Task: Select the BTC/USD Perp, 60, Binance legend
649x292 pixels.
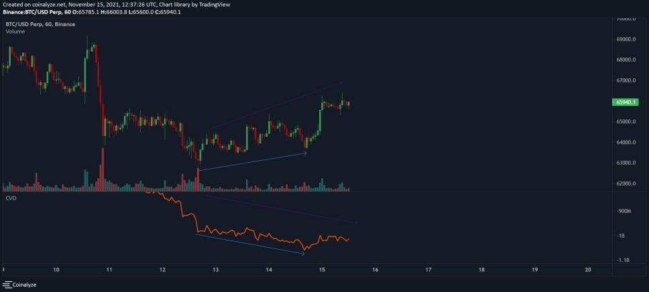Action: coord(40,24)
